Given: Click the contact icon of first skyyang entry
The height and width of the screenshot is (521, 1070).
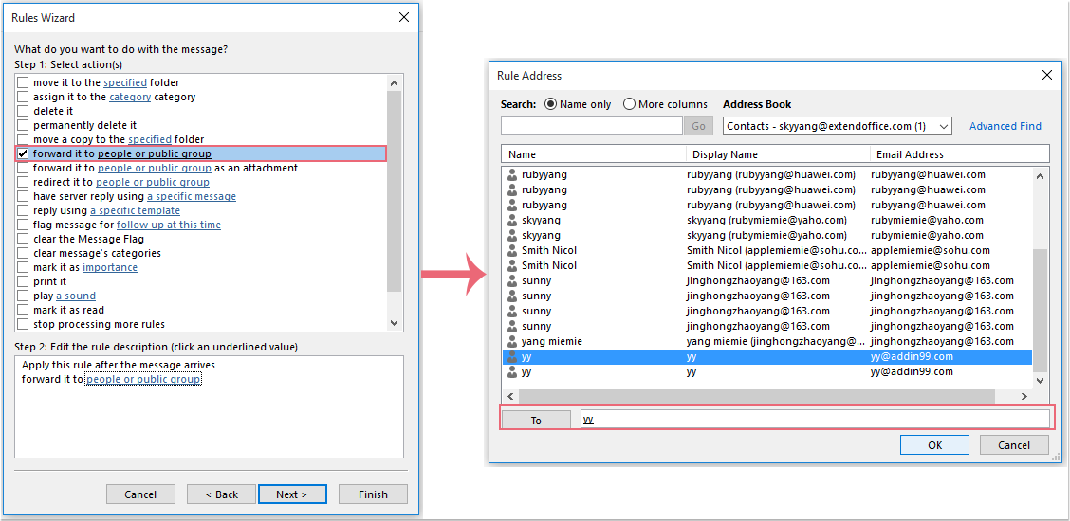Looking at the screenshot, I should 512,220.
